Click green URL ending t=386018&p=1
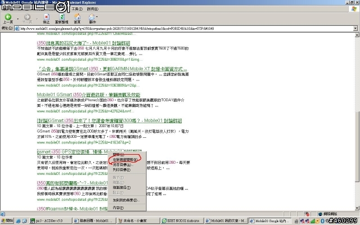The width and height of the screenshot is (360, 225). [89, 60]
